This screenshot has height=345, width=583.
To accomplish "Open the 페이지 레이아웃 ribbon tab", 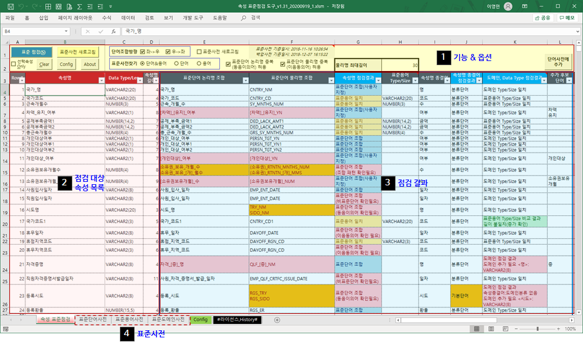I will pyautogui.click(x=75, y=18).
